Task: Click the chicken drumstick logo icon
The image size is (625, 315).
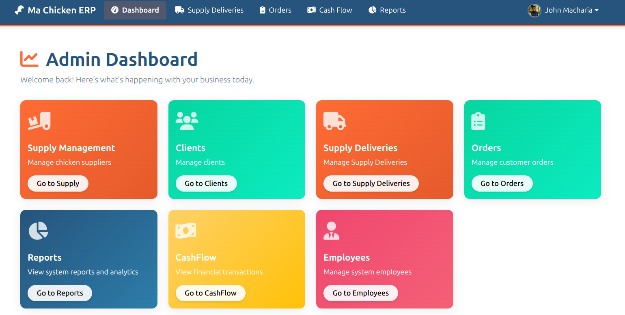Action: pos(19,10)
